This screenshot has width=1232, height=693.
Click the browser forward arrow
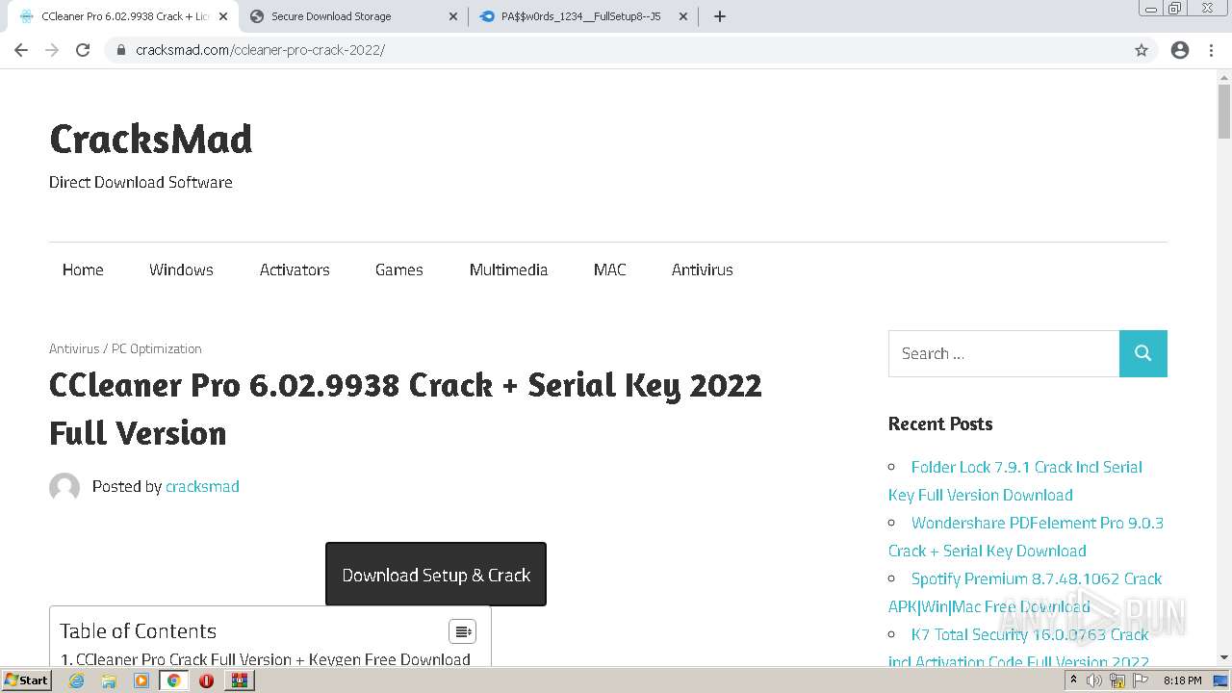[x=52, y=50]
